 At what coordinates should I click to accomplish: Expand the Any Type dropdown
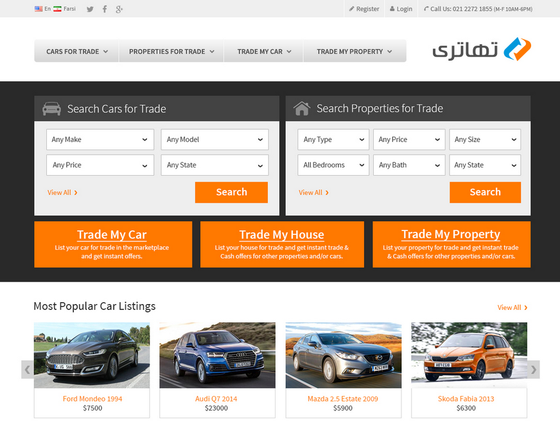(333, 139)
